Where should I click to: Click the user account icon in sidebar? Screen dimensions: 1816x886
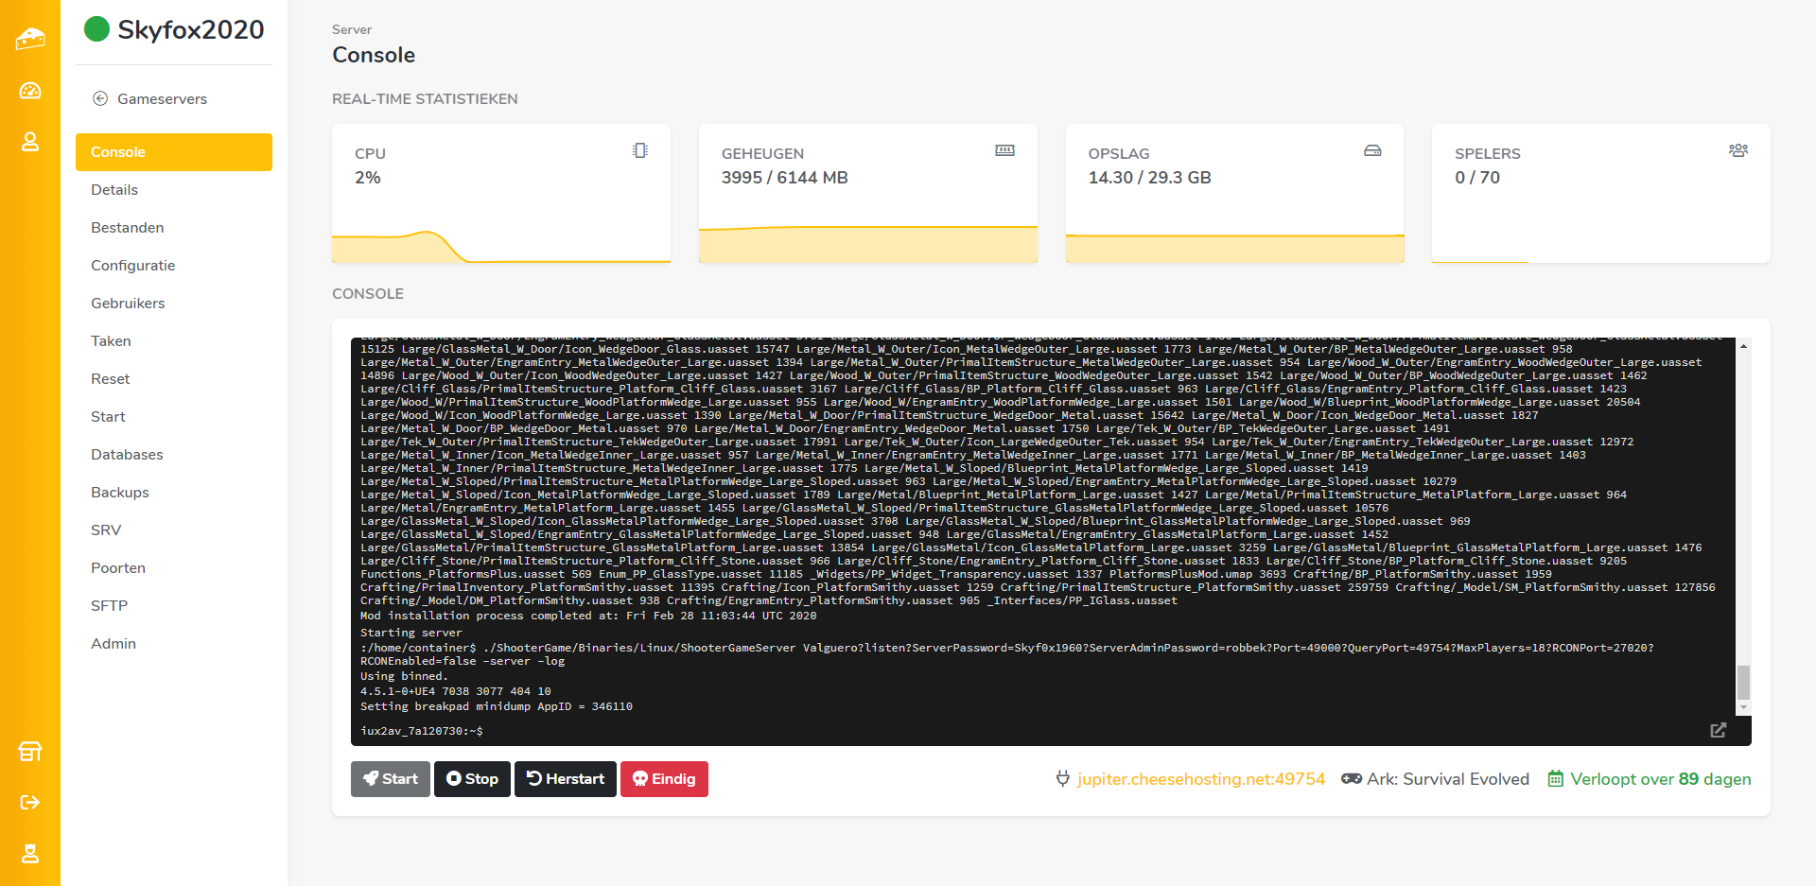pyautogui.click(x=30, y=142)
